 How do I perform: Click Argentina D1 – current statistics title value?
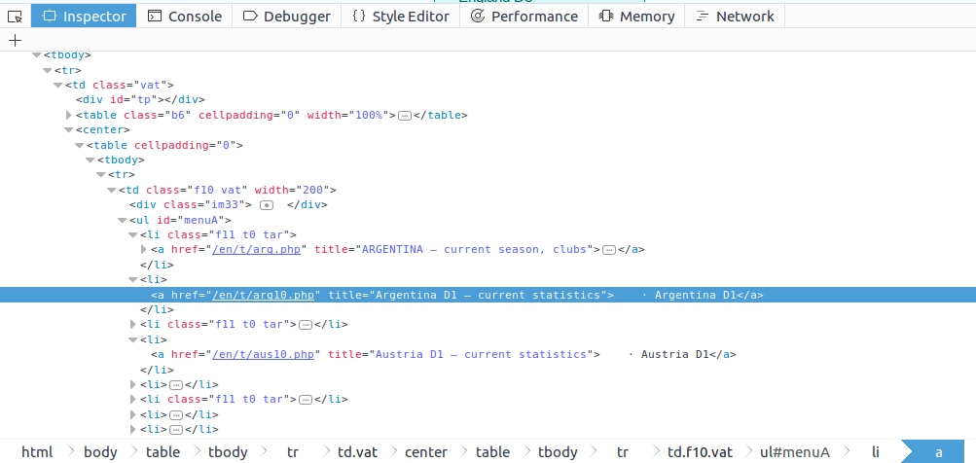488,295
